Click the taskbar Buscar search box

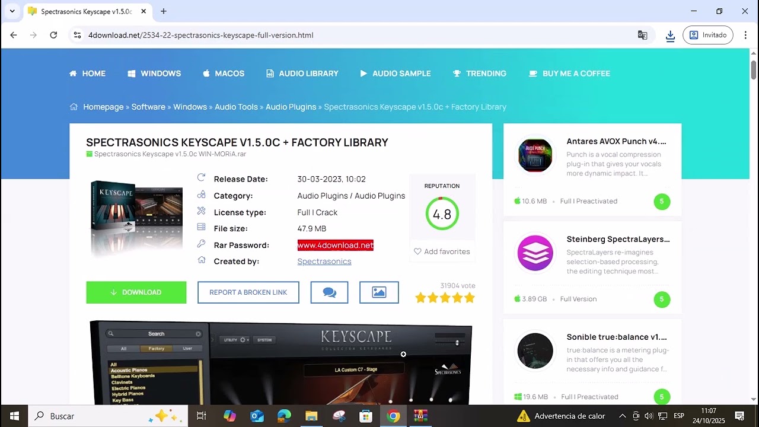point(108,416)
